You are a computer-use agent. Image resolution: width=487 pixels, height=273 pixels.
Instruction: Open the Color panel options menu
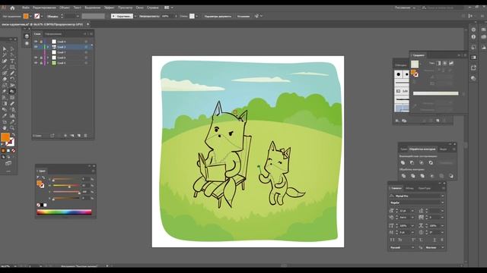click(x=93, y=171)
